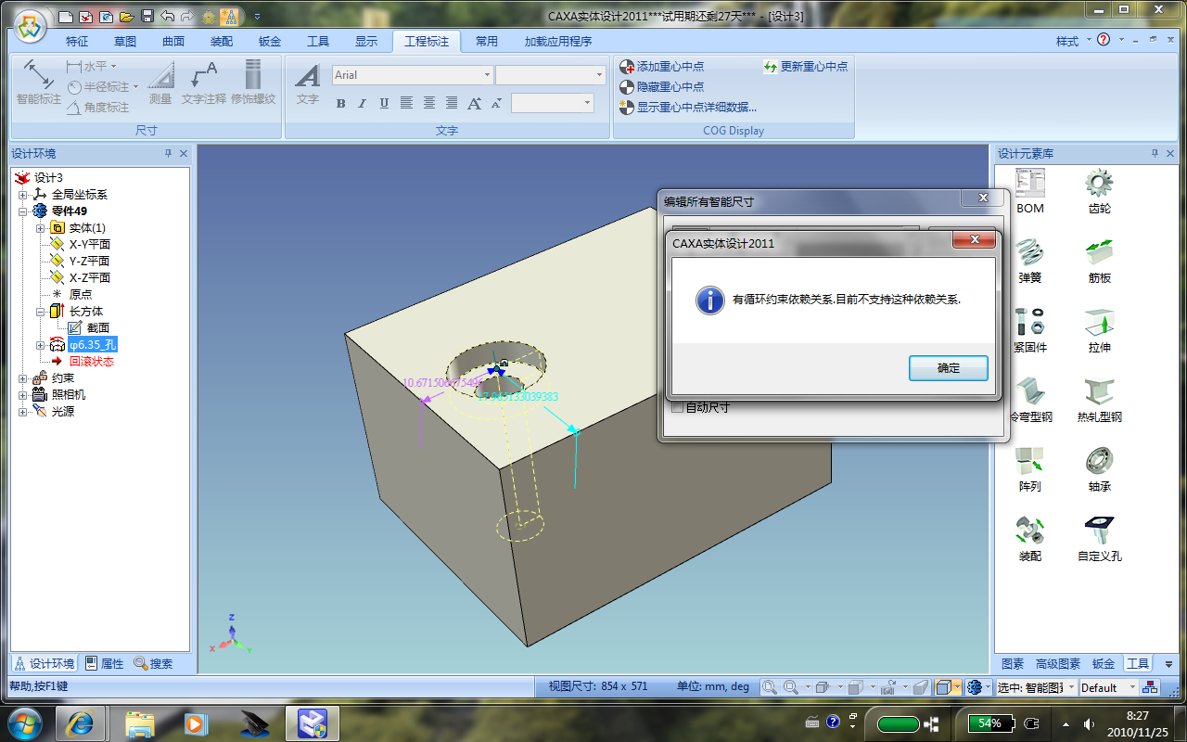Select the 轴承 bearing element icon
The width and height of the screenshot is (1187, 742).
click(1099, 462)
